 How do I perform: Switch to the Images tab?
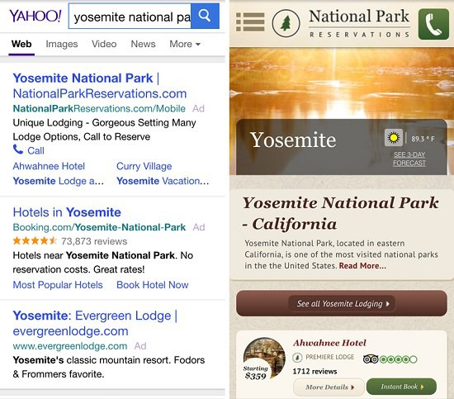pyautogui.click(x=62, y=44)
